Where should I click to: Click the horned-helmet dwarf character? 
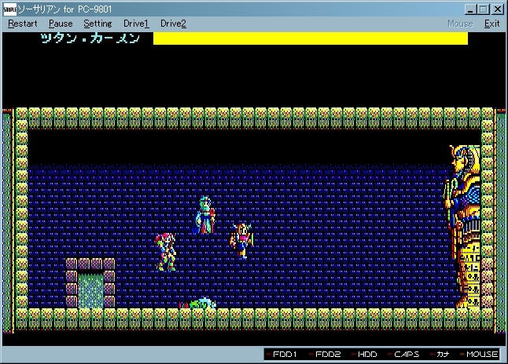(241, 241)
